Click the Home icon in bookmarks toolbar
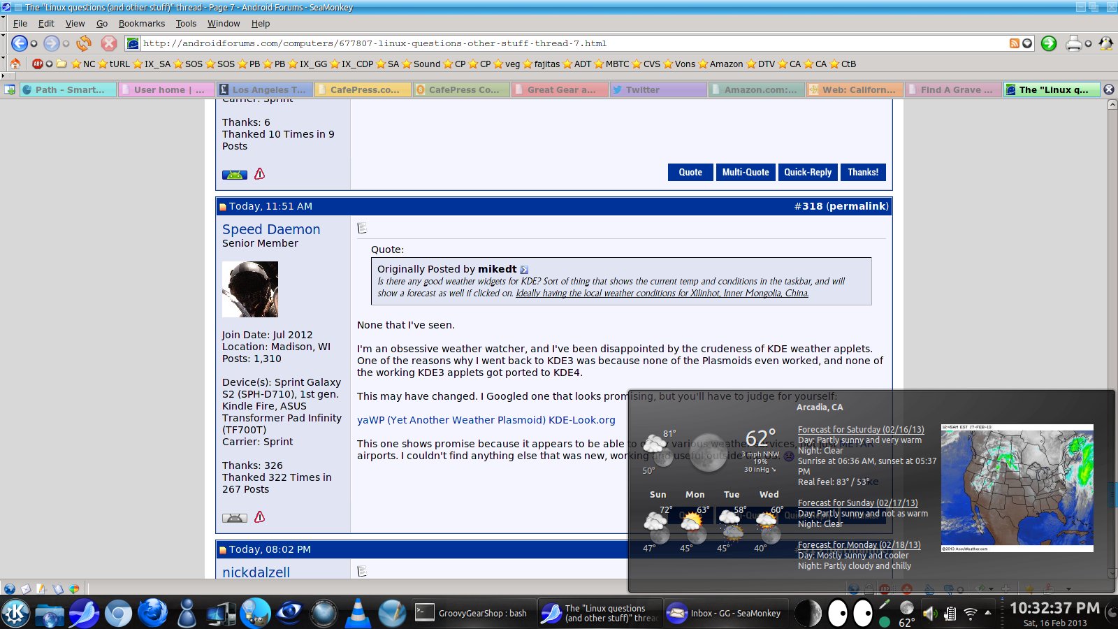 coord(15,64)
